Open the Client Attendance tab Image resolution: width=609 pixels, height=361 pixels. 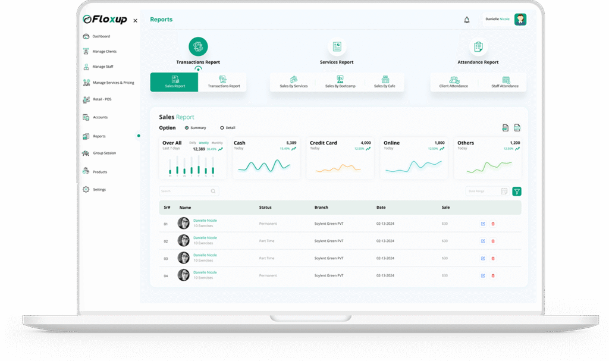click(x=454, y=82)
